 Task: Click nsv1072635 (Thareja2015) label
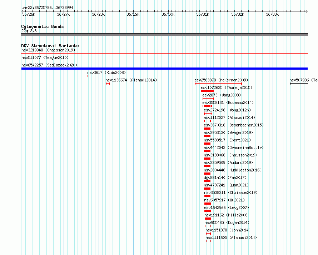pyautogui.click(x=227, y=87)
